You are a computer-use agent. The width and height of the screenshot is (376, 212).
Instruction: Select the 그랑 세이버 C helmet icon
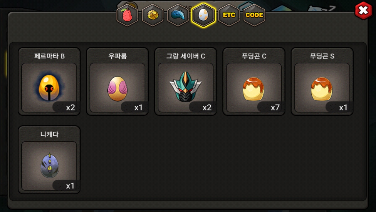pyautogui.click(x=185, y=87)
